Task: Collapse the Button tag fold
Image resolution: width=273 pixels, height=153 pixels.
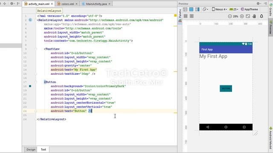Action: (x=36, y=82)
